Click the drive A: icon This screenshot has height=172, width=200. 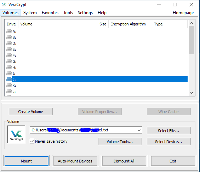(9, 31)
